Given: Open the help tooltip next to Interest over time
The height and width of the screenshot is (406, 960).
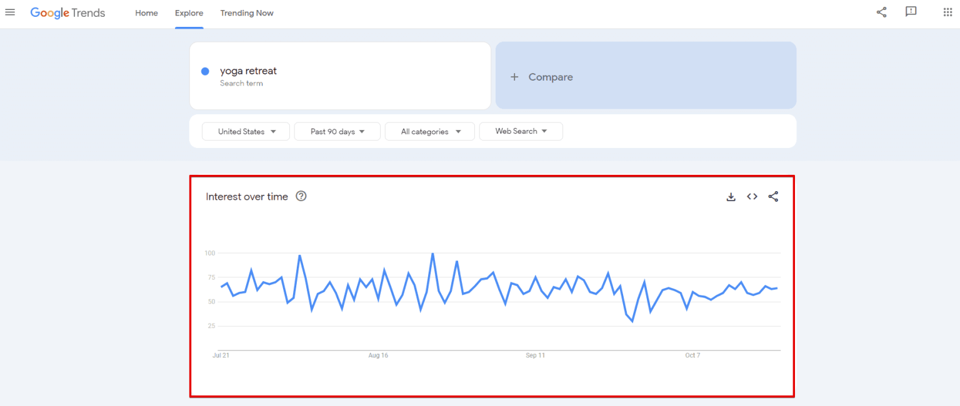Looking at the screenshot, I should click(x=301, y=196).
